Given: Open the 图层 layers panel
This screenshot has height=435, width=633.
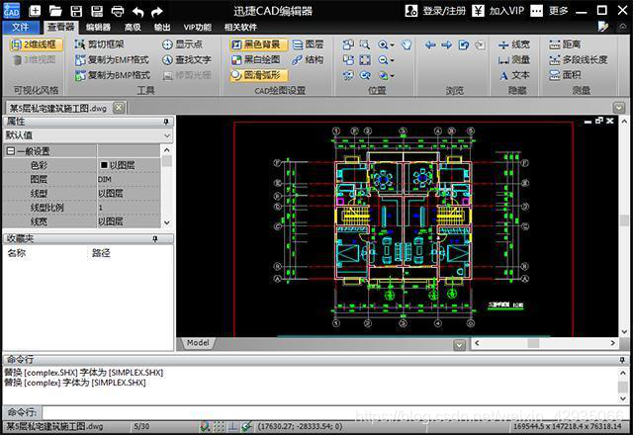Looking at the screenshot, I should point(308,43).
